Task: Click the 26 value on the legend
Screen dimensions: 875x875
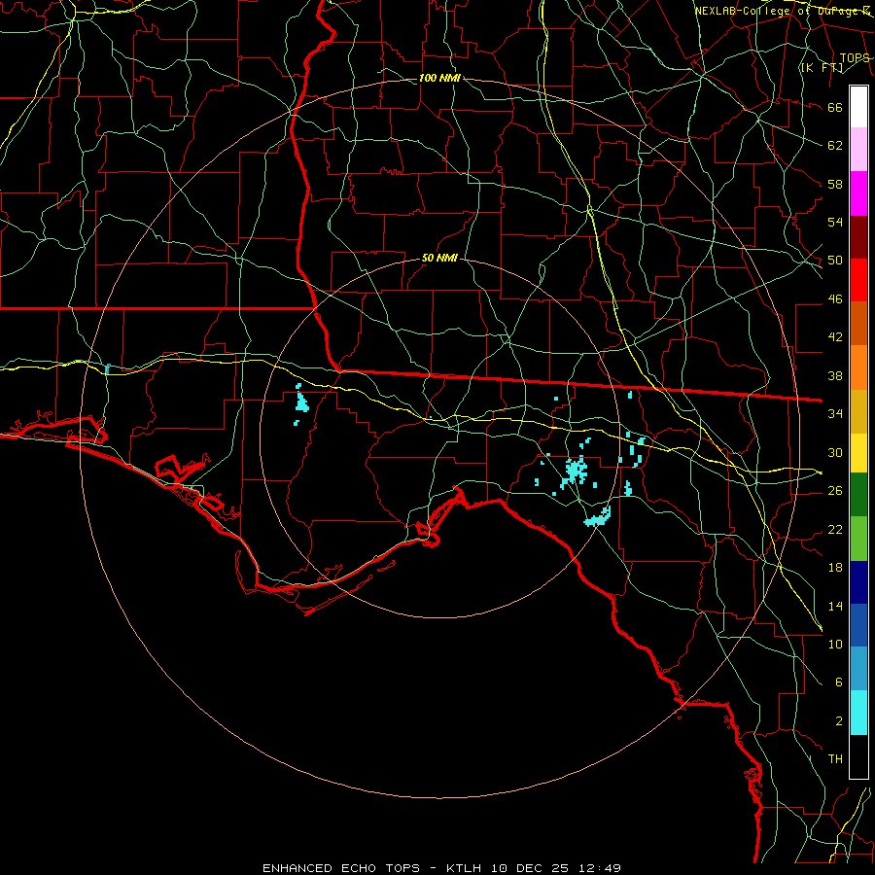Action: [x=835, y=491]
